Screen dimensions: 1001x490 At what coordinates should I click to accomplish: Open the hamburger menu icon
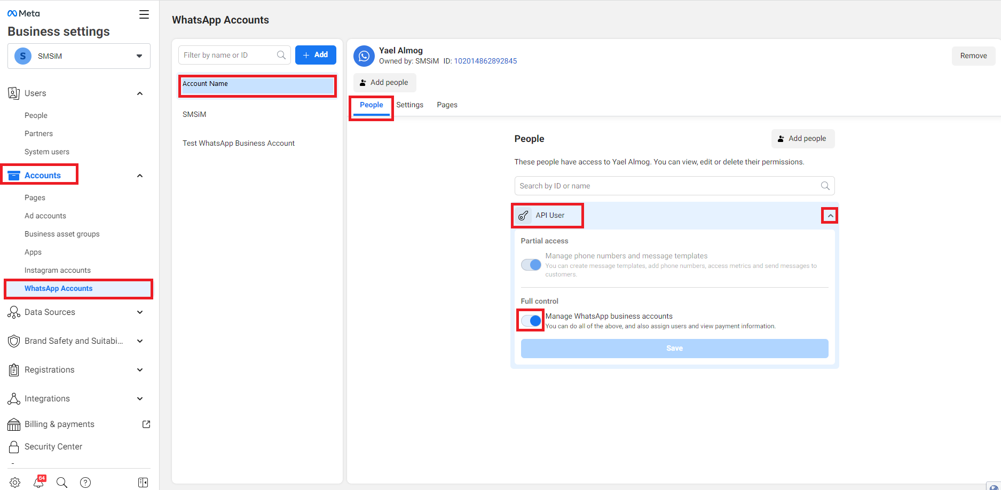pyautogui.click(x=144, y=14)
